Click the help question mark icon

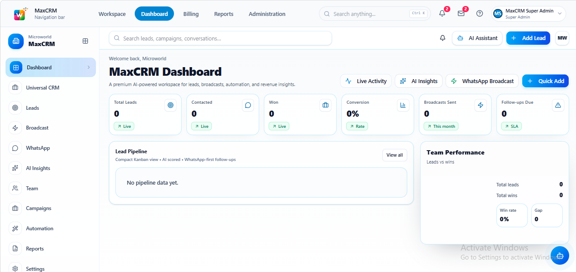480,13
